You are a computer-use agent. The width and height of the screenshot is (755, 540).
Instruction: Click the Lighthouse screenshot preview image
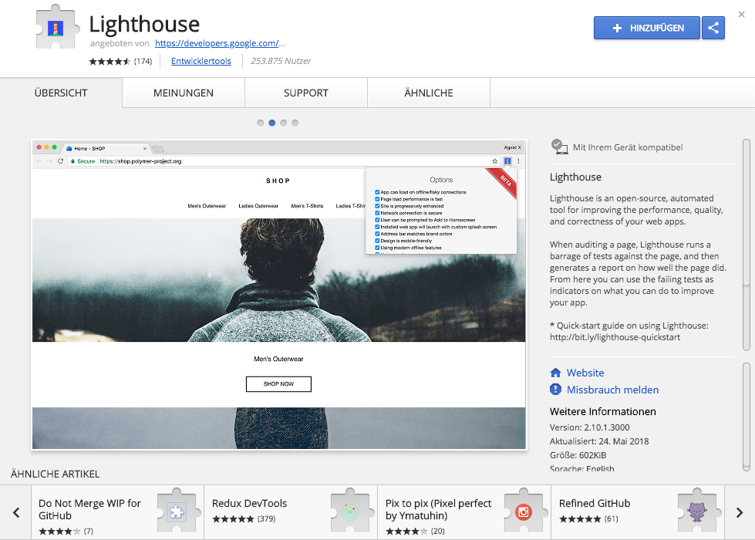279,295
